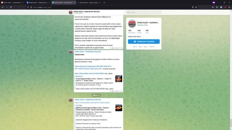The image size is (232, 130).
Task: Open Rulate Audio + AudioNovels (Boosty) header title
Action: click(87, 12)
